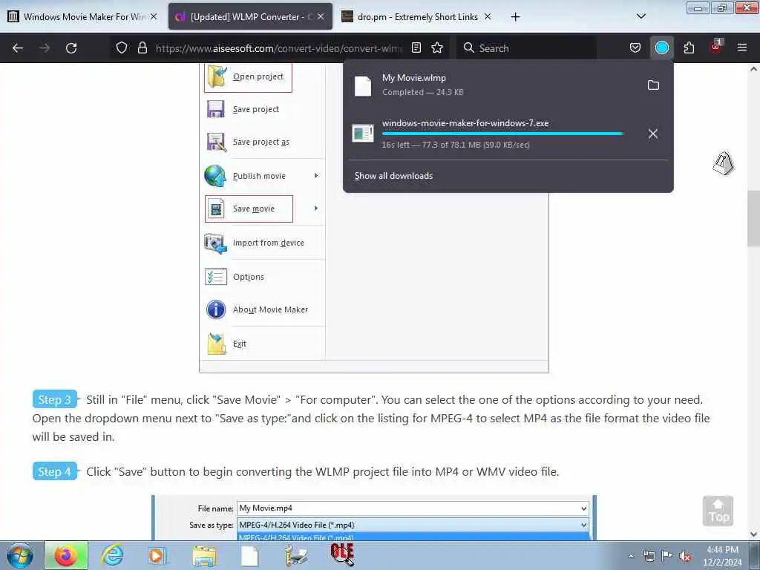Open tracking protection shield icon
This screenshot has height=570, width=760.
tap(122, 47)
